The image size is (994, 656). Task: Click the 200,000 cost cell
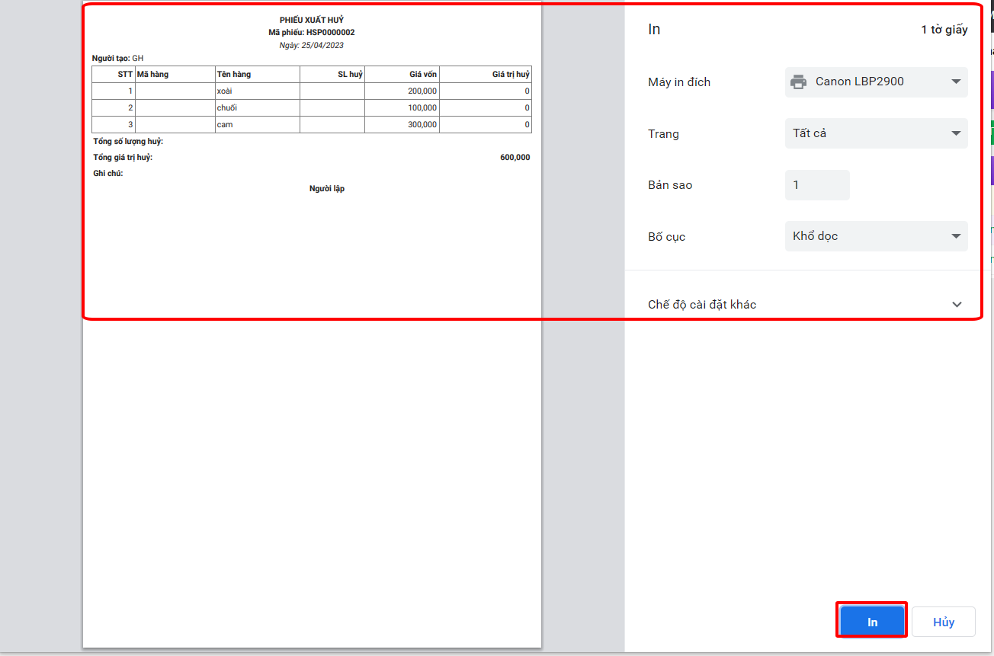[x=402, y=91]
